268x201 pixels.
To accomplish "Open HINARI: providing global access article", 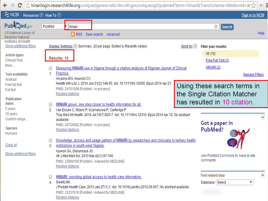I will 99,177.
